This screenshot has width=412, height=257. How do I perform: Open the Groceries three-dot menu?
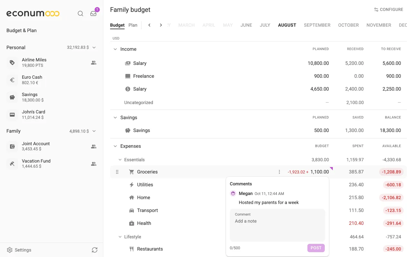click(279, 172)
